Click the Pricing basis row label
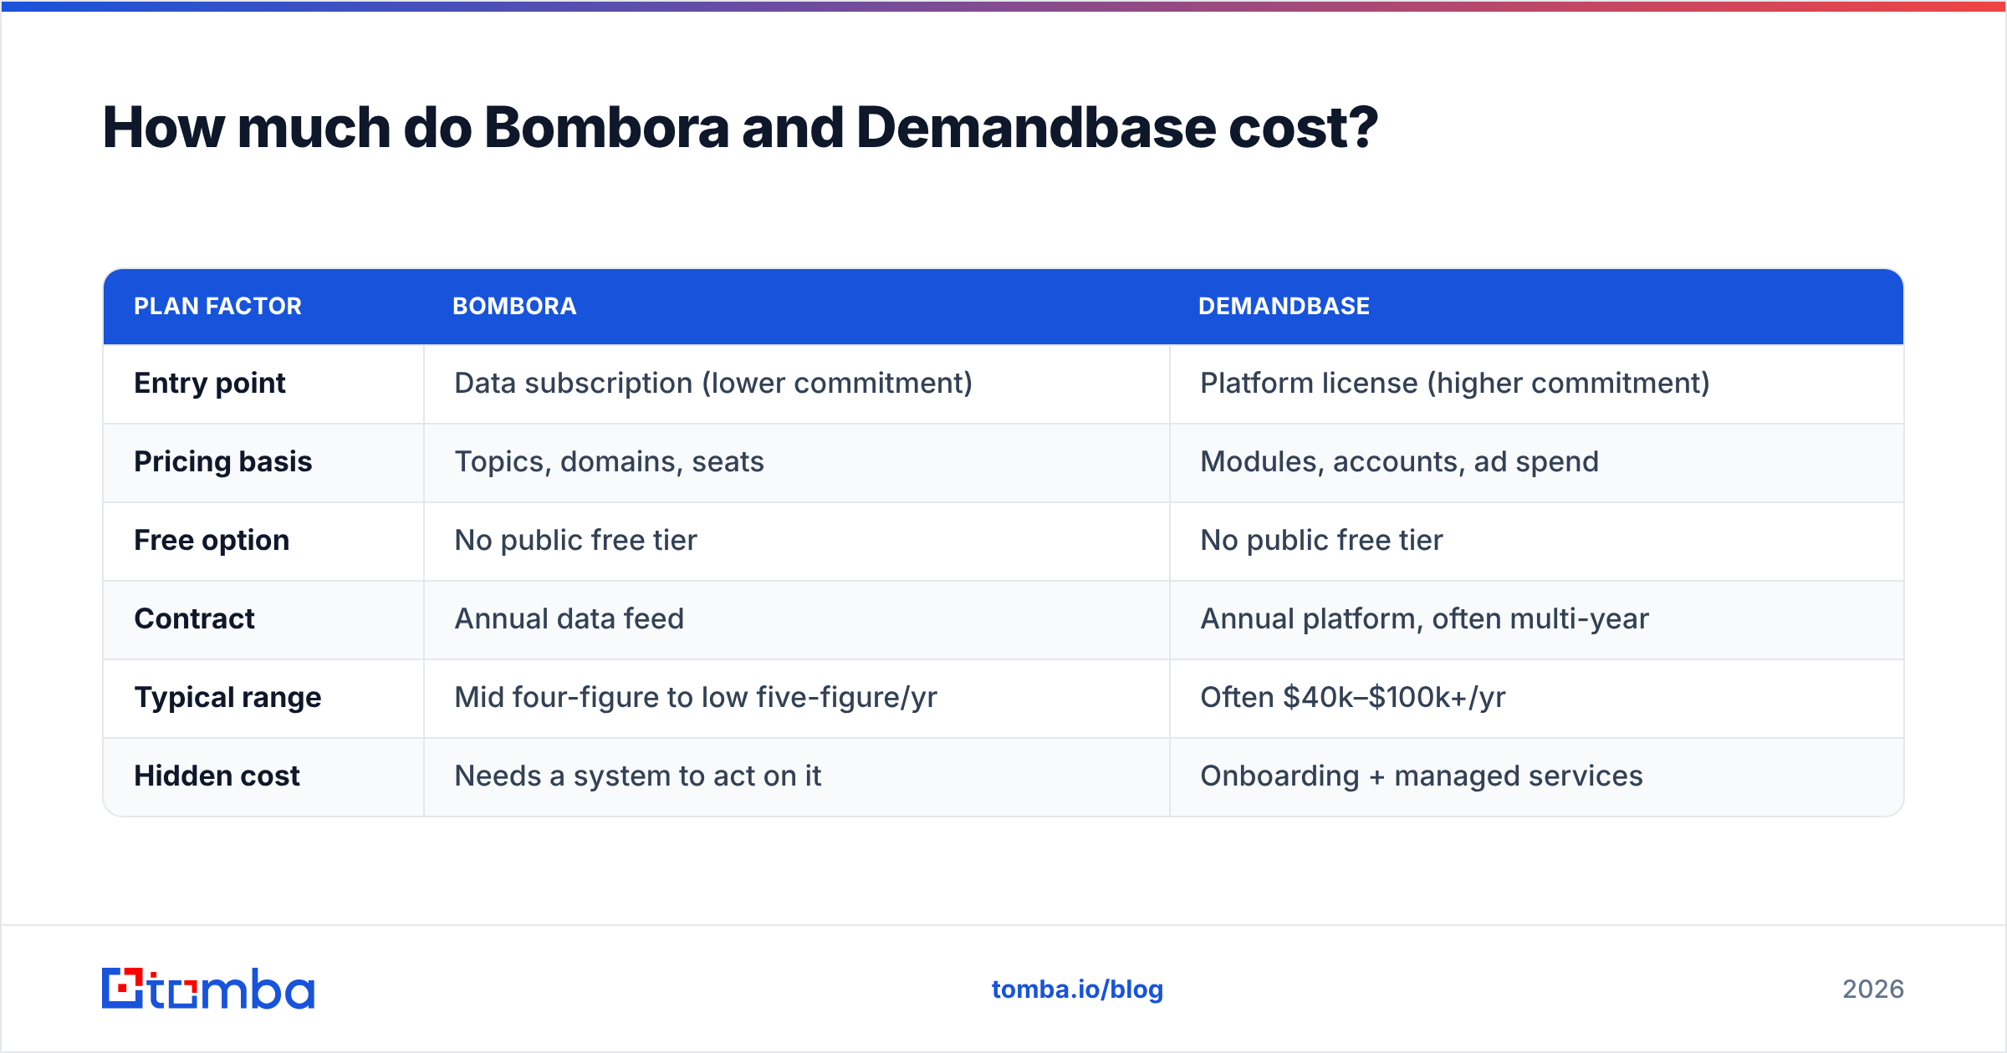 [222, 461]
